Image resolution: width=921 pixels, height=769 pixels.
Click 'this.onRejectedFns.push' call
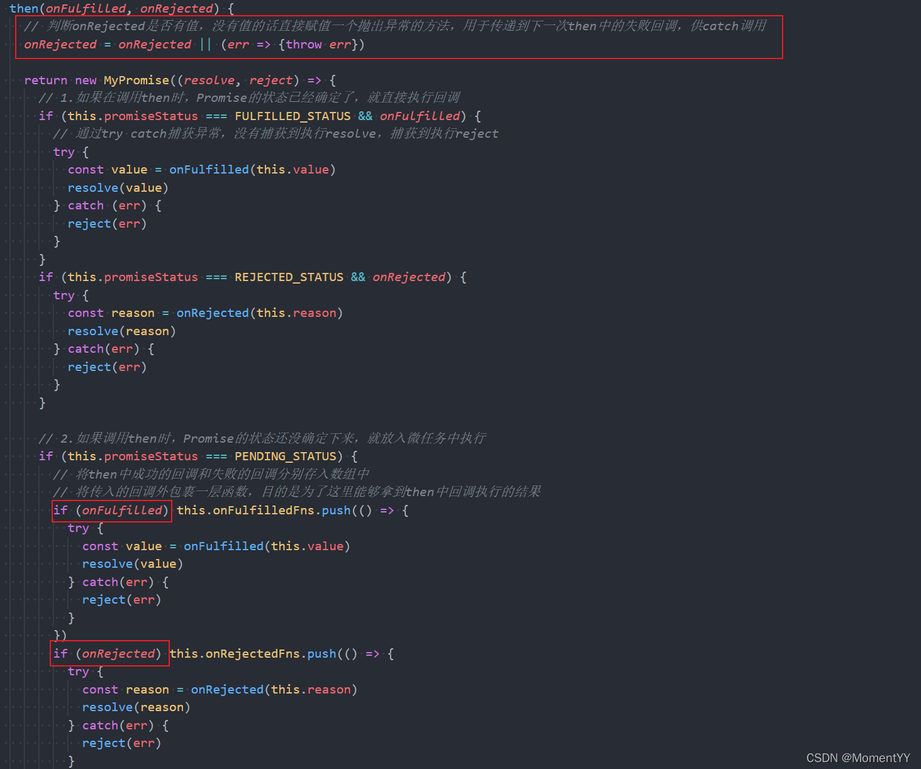[x=253, y=654]
